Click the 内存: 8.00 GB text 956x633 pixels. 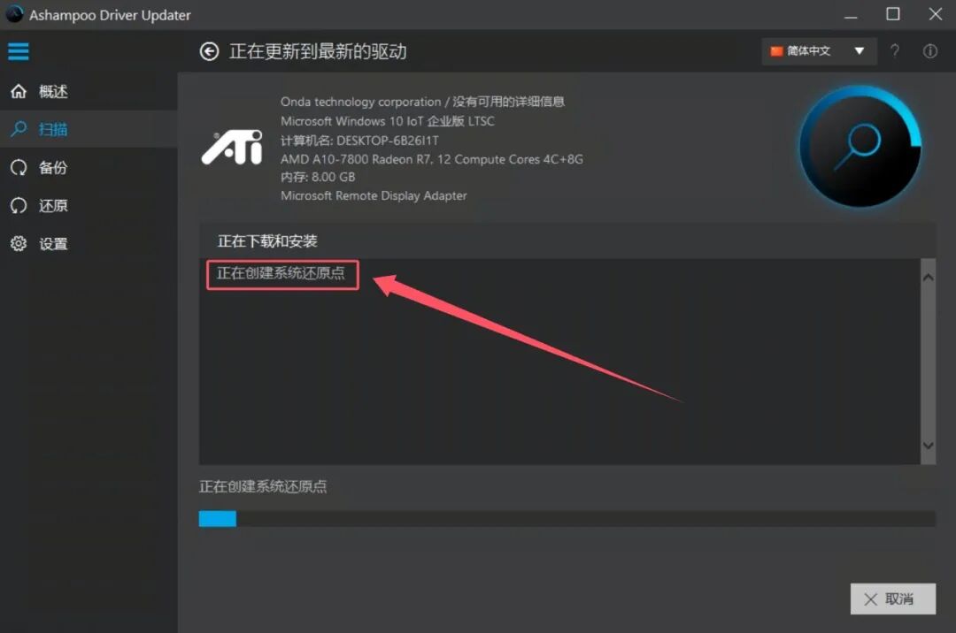pyautogui.click(x=318, y=177)
